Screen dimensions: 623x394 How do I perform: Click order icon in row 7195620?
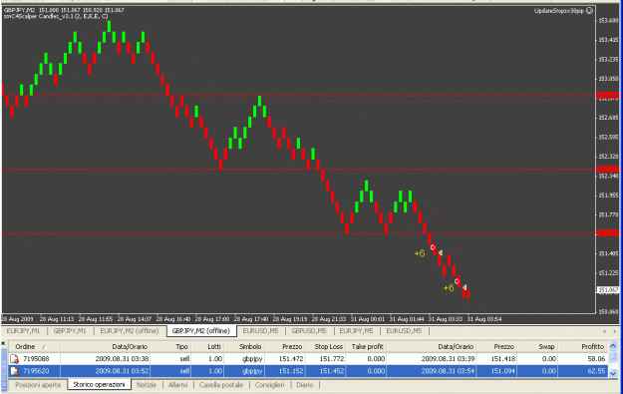point(14,371)
